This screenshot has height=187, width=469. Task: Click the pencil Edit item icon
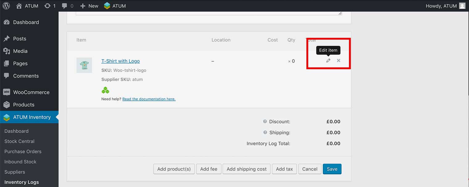pyautogui.click(x=328, y=61)
